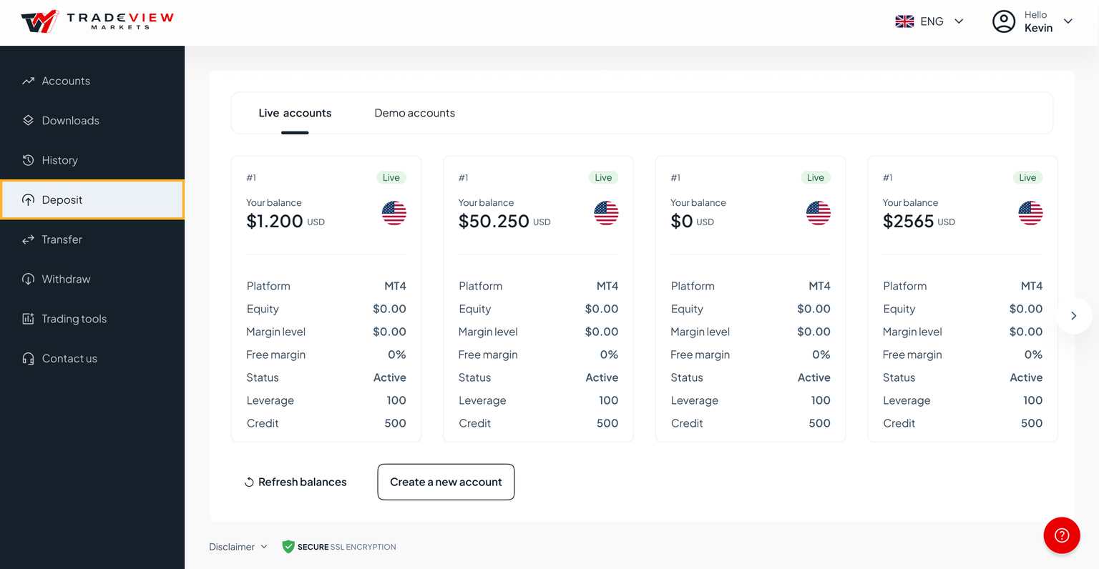Click the SECURE SSL ENCRYPTION badge
The height and width of the screenshot is (569, 1099).
(x=338, y=546)
